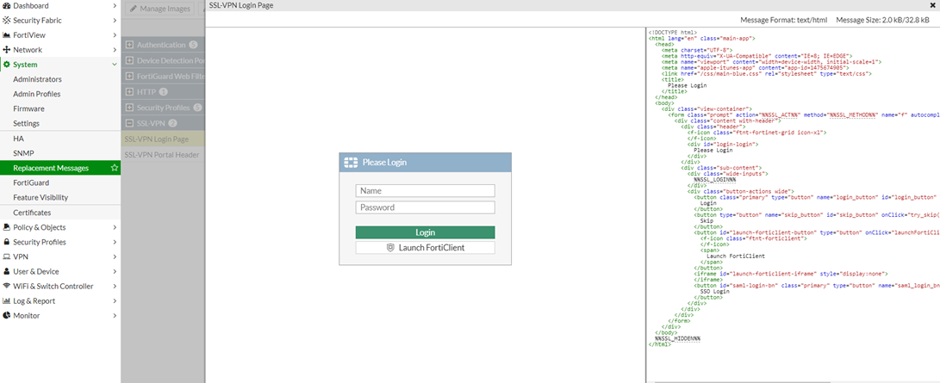940x383 pixels.
Task: Click the Password input field
Action: (425, 207)
